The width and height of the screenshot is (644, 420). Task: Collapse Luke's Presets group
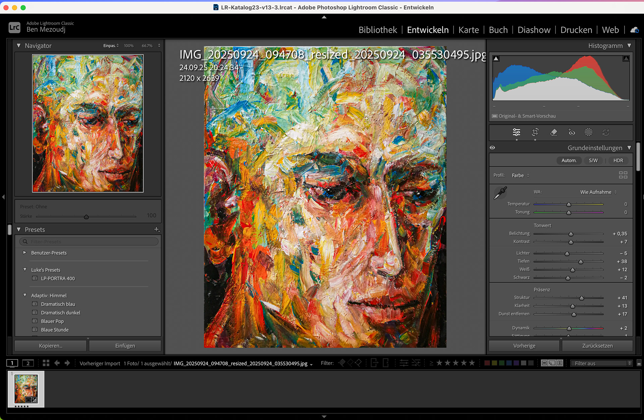24,270
